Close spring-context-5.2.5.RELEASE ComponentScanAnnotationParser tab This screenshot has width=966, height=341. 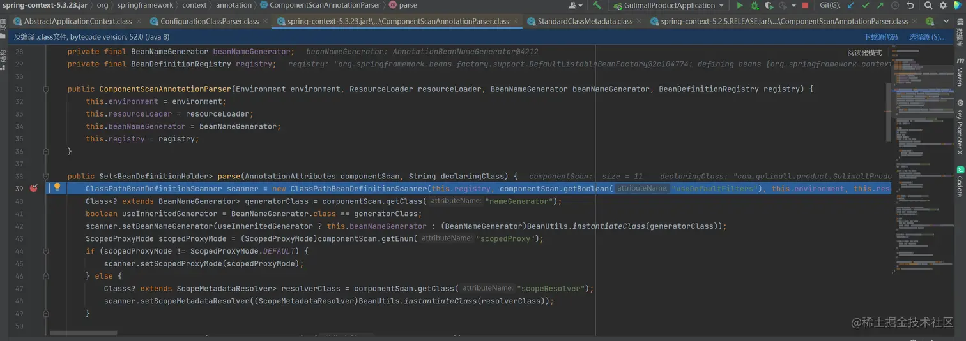[915, 21]
